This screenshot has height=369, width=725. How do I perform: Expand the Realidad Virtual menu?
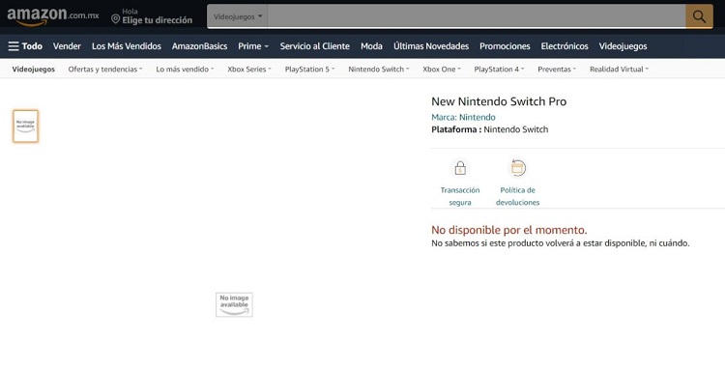[x=619, y=70]
